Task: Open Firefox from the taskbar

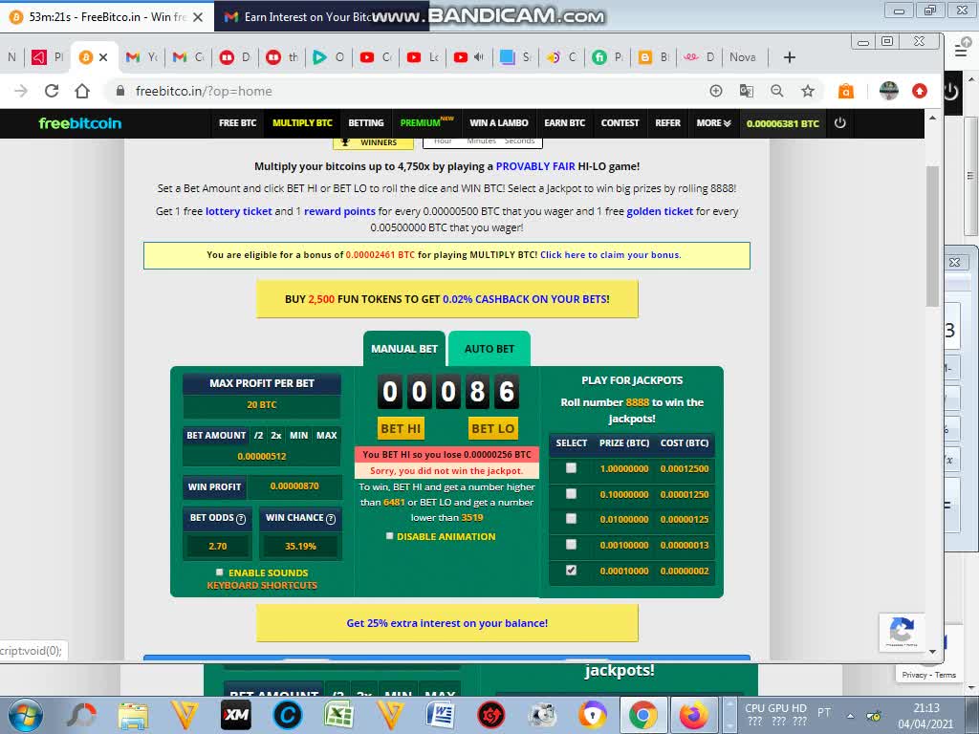Action: 694,715
